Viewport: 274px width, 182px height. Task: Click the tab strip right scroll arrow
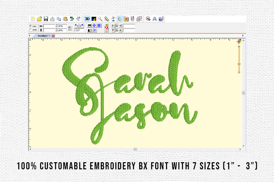point(243,36)
